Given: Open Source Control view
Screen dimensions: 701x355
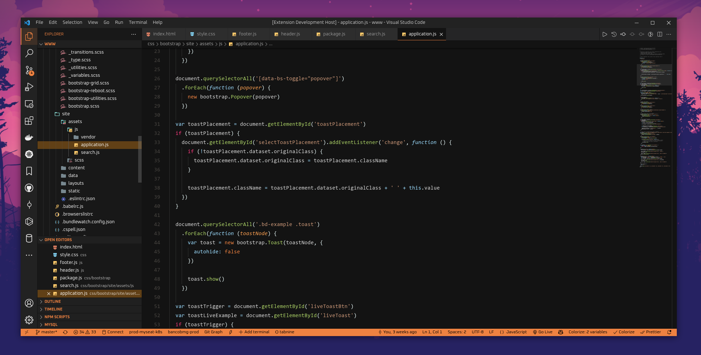Looking at the screenshot, I should pos(29,70).
